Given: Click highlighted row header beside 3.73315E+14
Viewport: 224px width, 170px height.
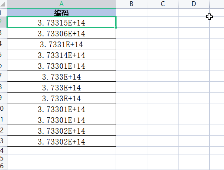Looking at the screenshot, I should click(3, 22).
